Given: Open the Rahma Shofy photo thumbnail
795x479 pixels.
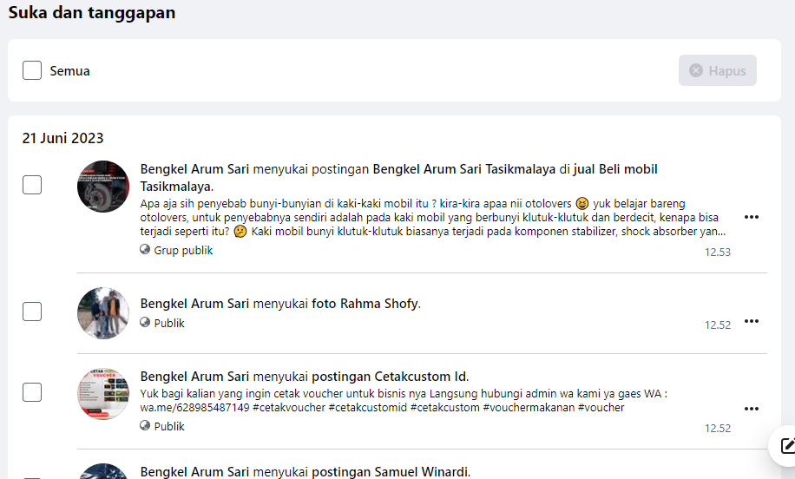Looking at the screenshot, I should (x=103, y=312).
